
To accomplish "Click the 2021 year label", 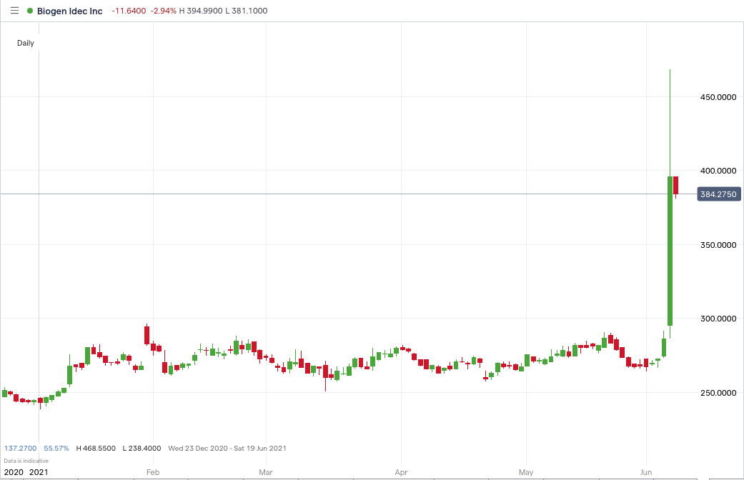I will [x=39, y=472].
